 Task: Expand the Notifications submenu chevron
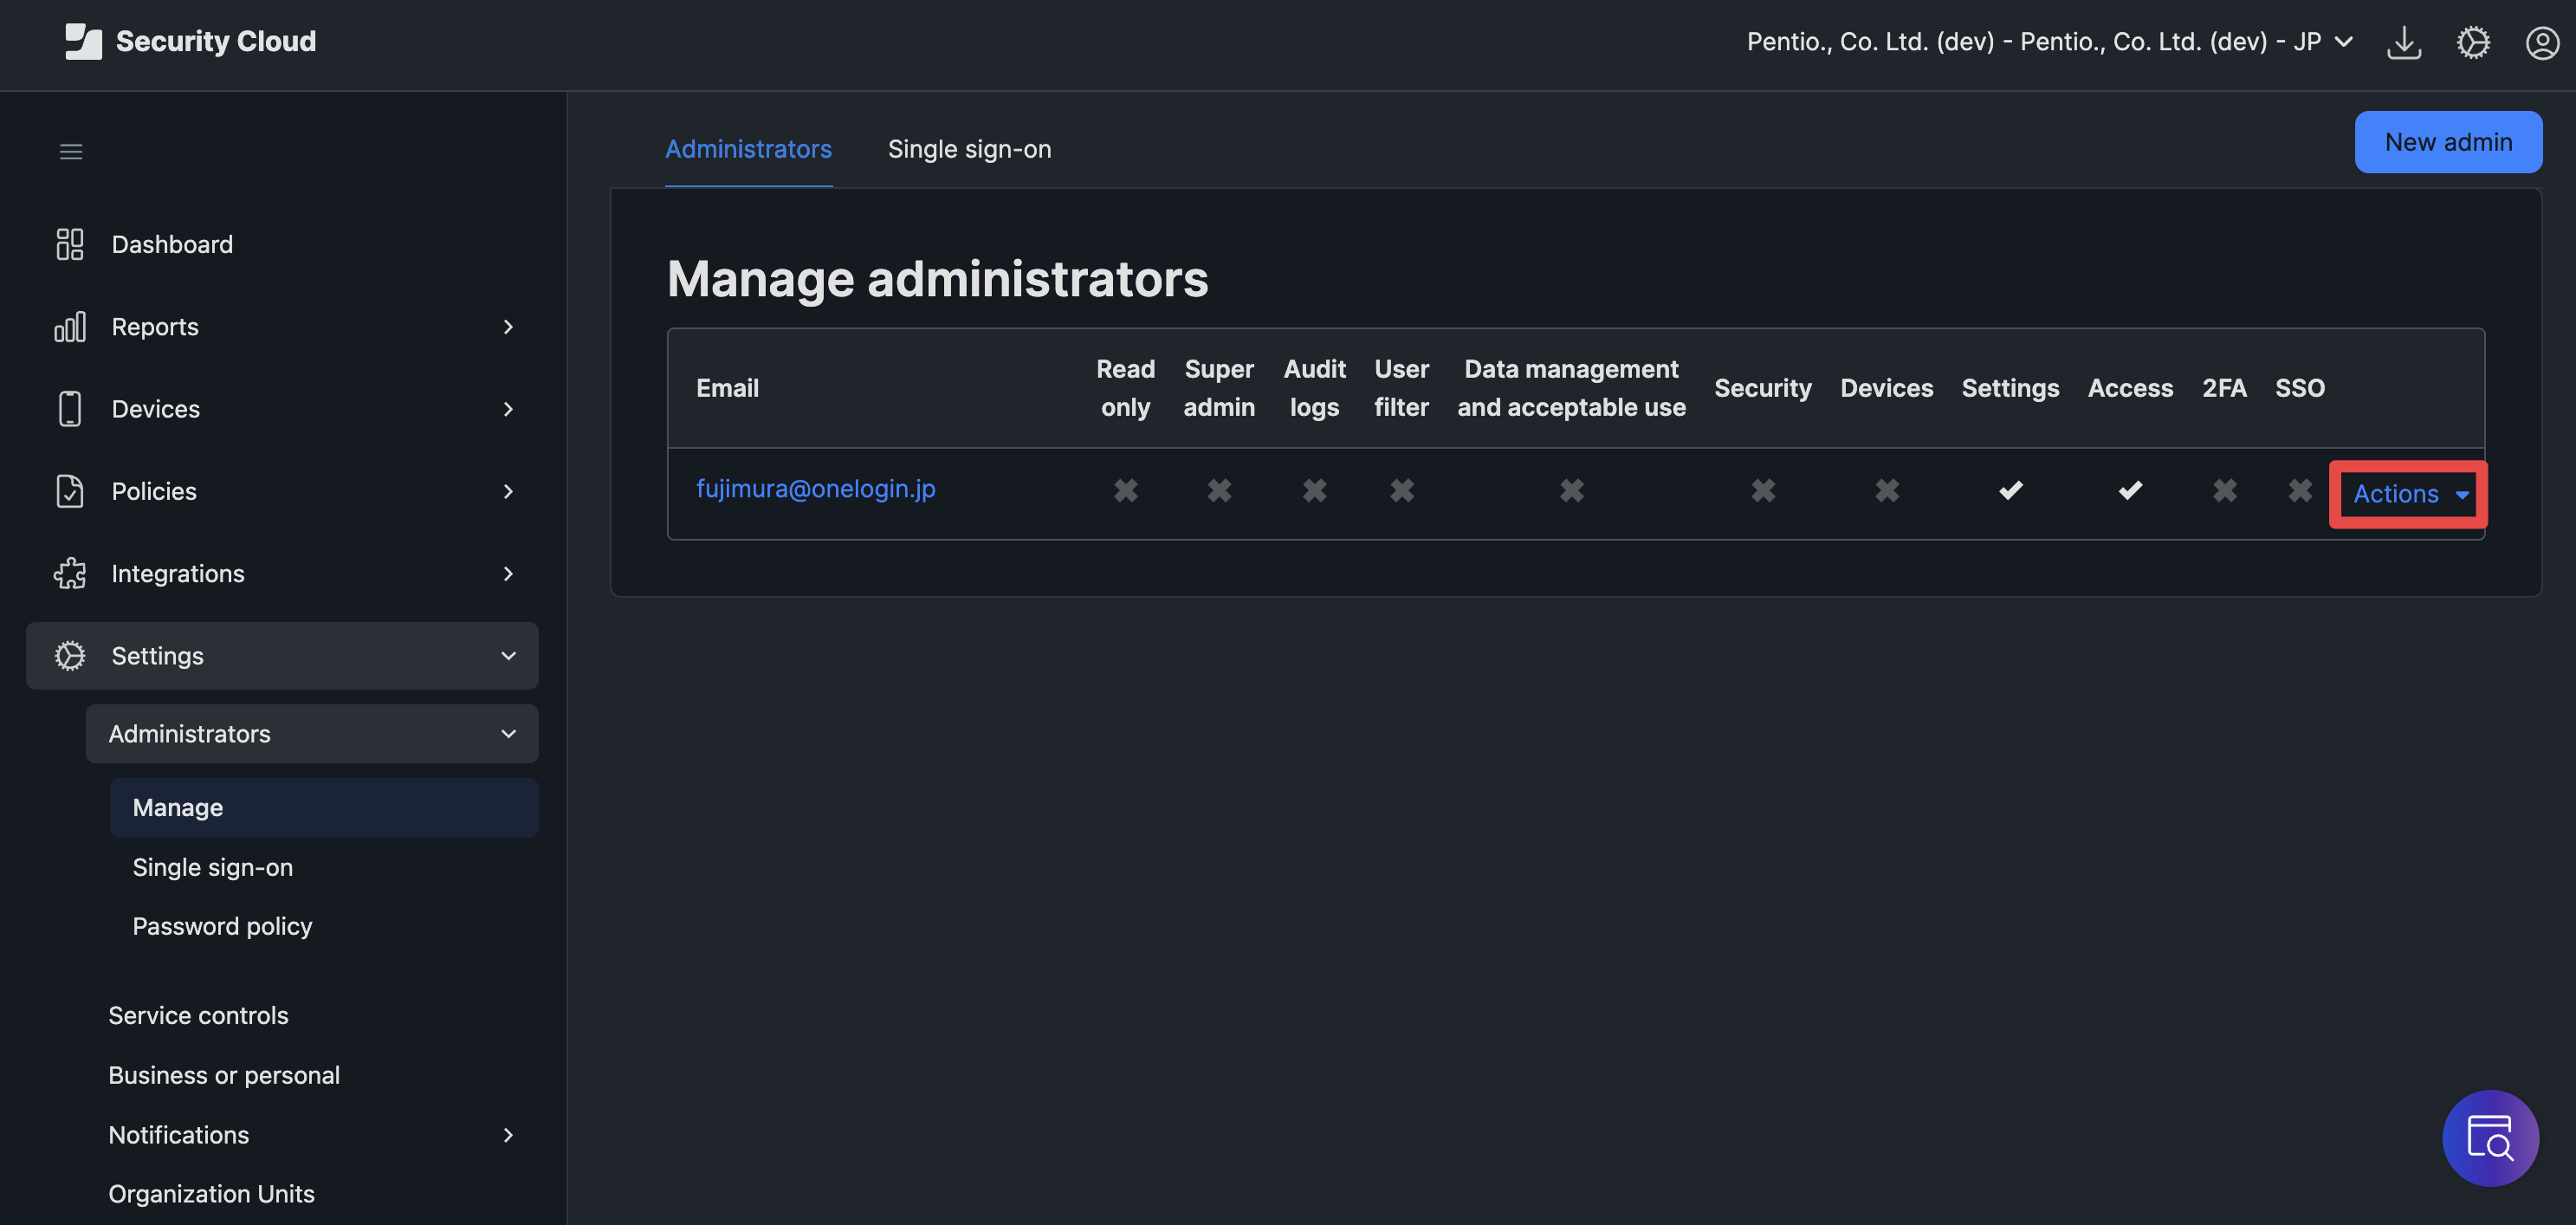pos(508,1135)
